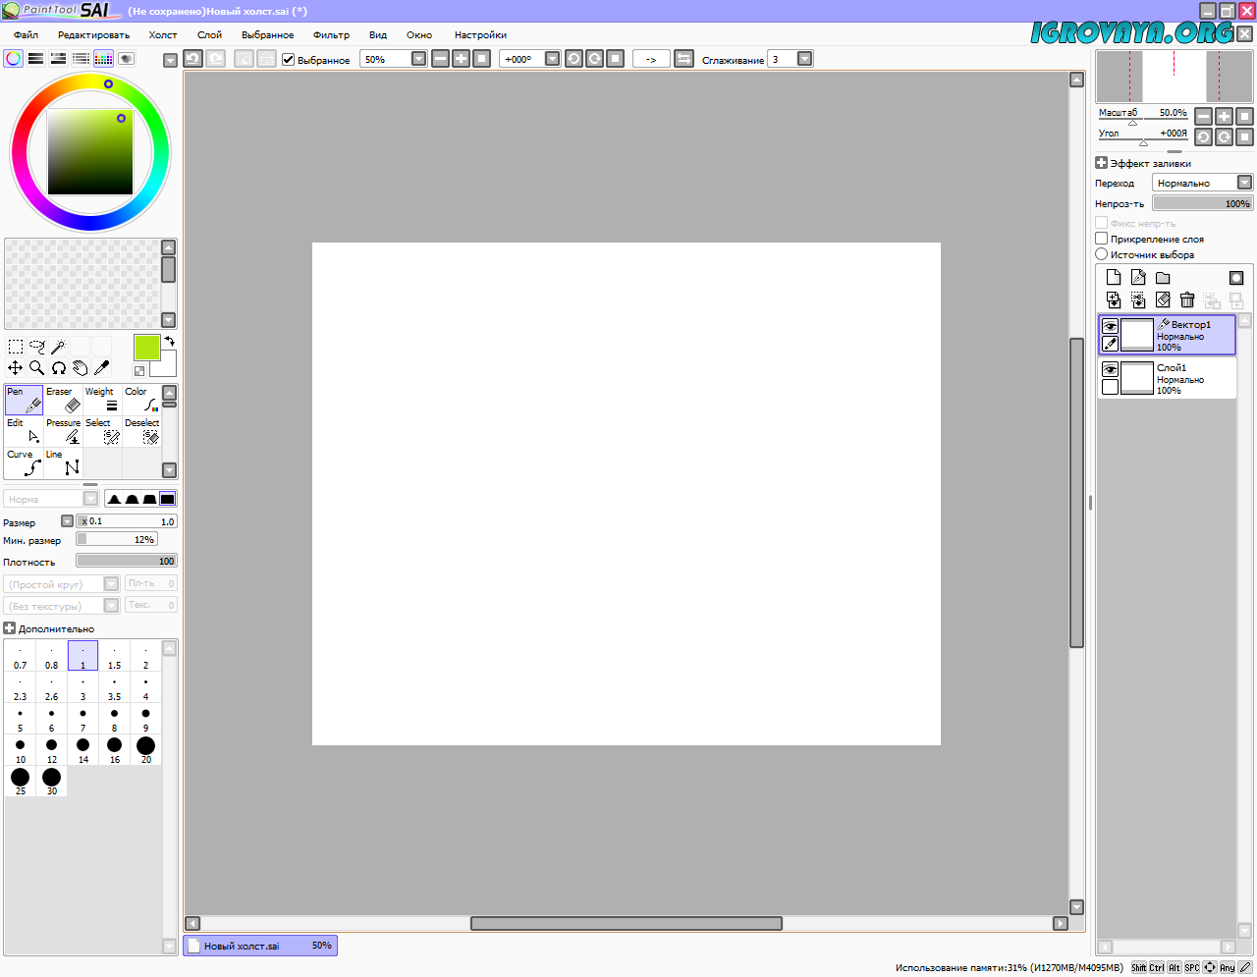The image size is (1257, 977).
Task: Open the Сглаживание stabilizer dropdown
Action: [x=804, y=59]
